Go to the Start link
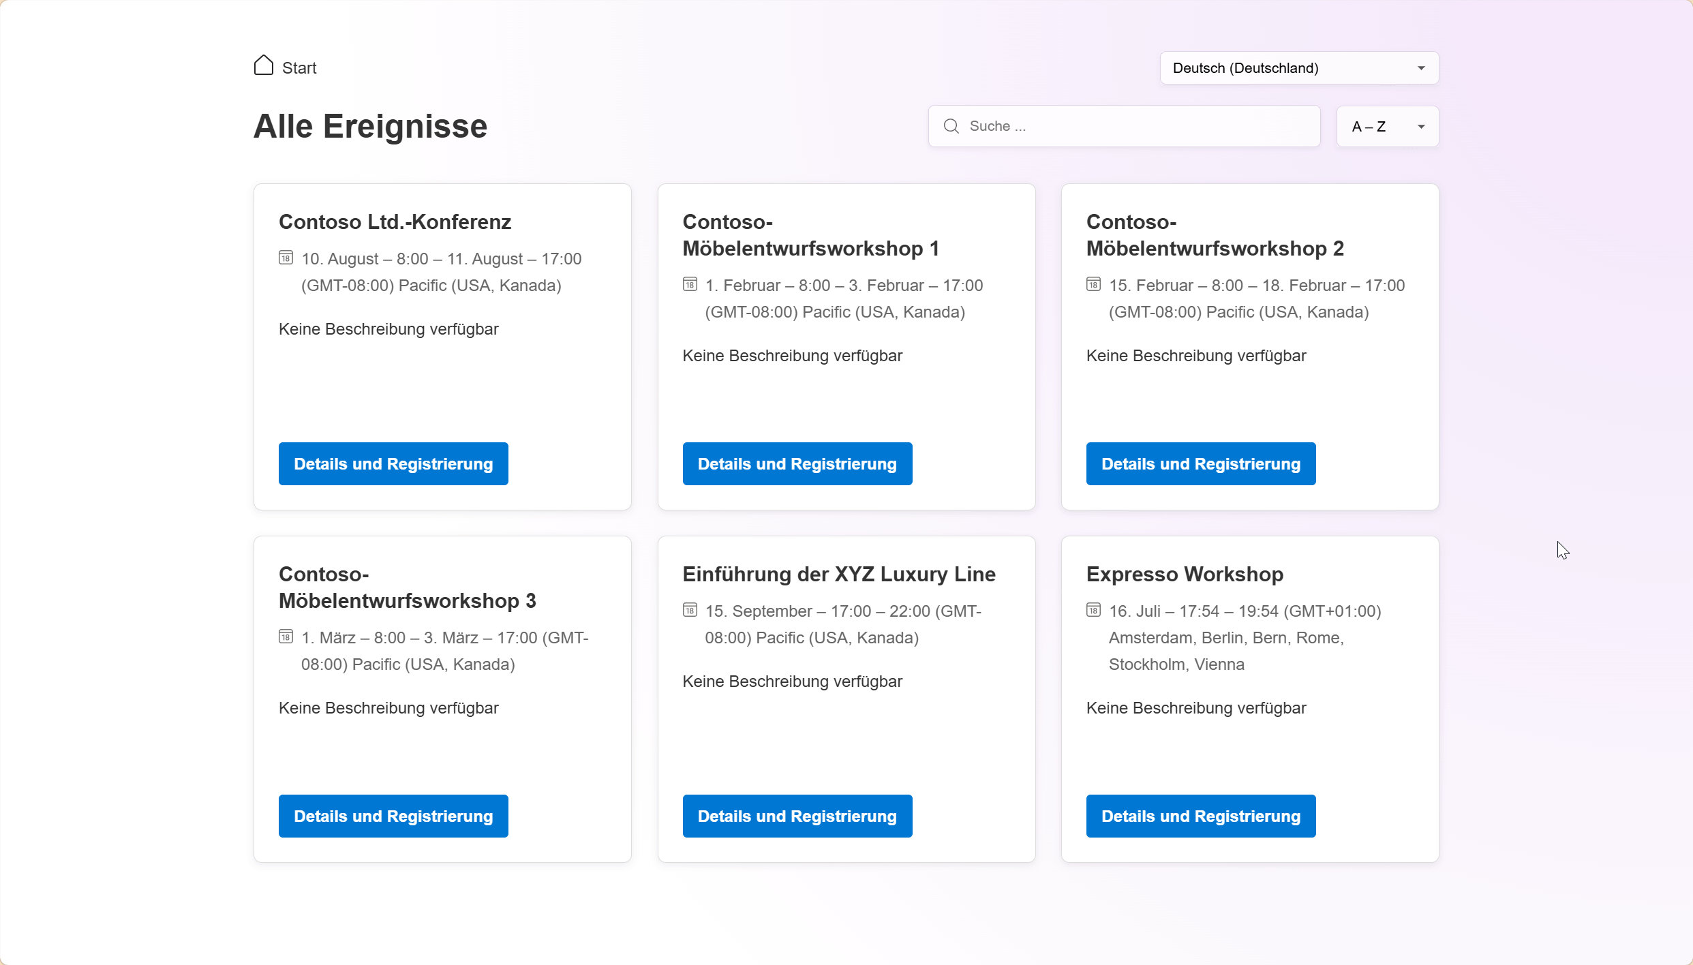This screenshot has width=1693, height=965. click(x=299, y=68)
